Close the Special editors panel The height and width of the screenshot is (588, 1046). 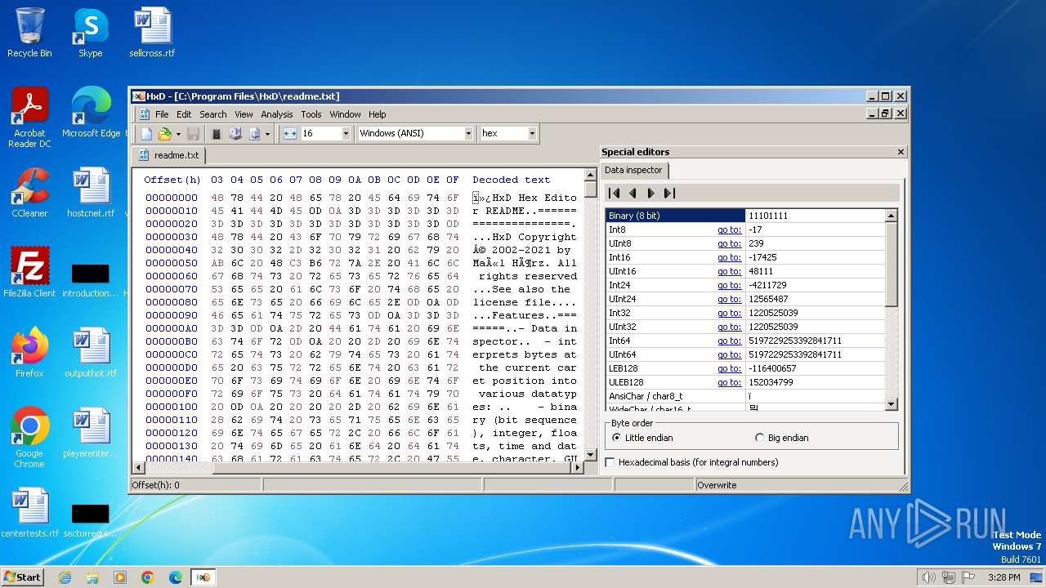[901, 152]
